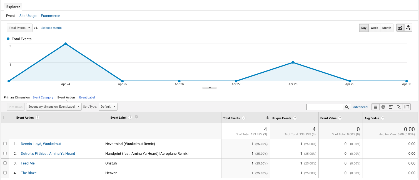The image size is (419, 180).
Task: Choose the comparison view icon
Action: coord(399,107)
